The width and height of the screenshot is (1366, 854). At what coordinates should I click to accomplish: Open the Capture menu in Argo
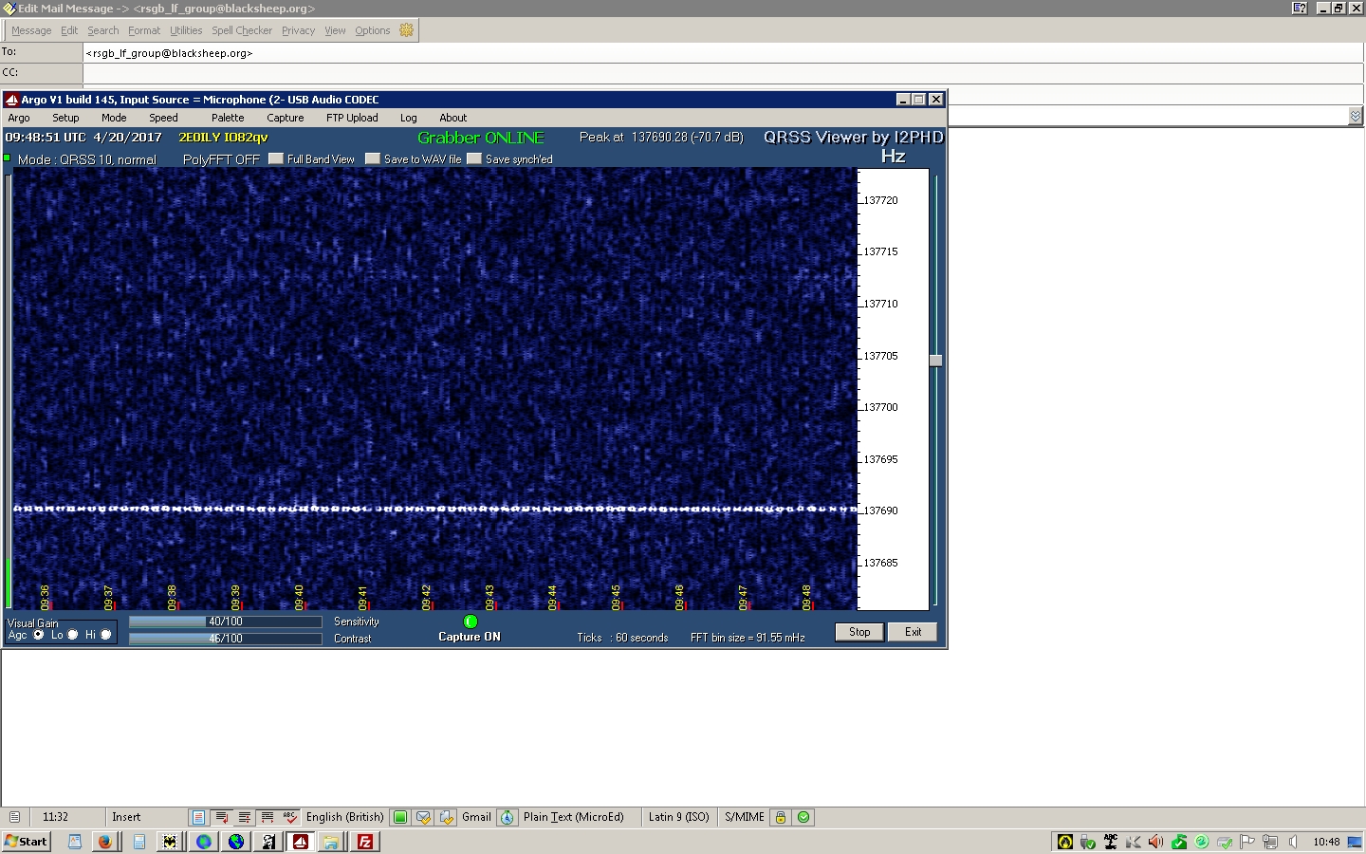tap(286, 118)
